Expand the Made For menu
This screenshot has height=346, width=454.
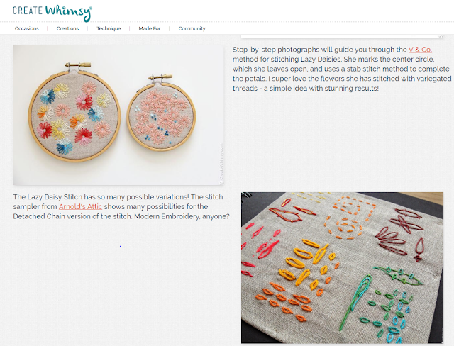pyautogui.click(x=150, y=28)
